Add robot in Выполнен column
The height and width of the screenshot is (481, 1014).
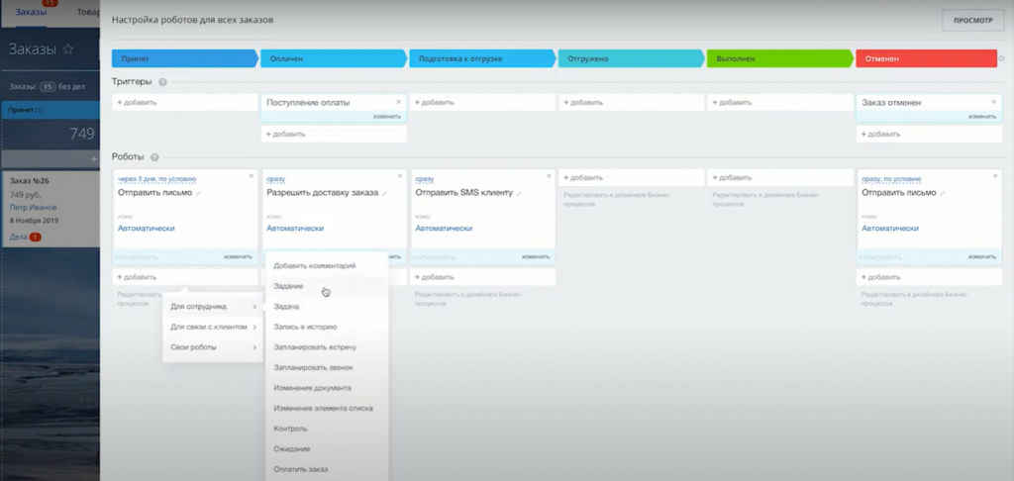[x=780, y=177]
